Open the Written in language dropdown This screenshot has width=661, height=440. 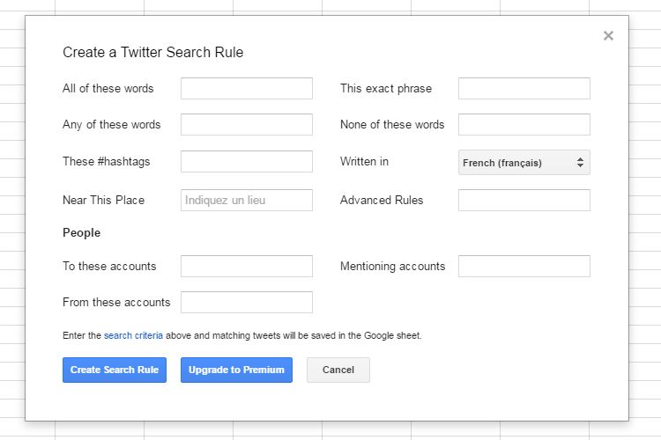524,163
